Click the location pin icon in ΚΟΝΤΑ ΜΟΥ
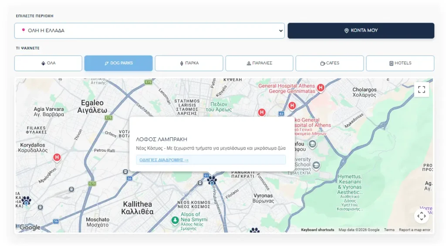 click(346, 31)
